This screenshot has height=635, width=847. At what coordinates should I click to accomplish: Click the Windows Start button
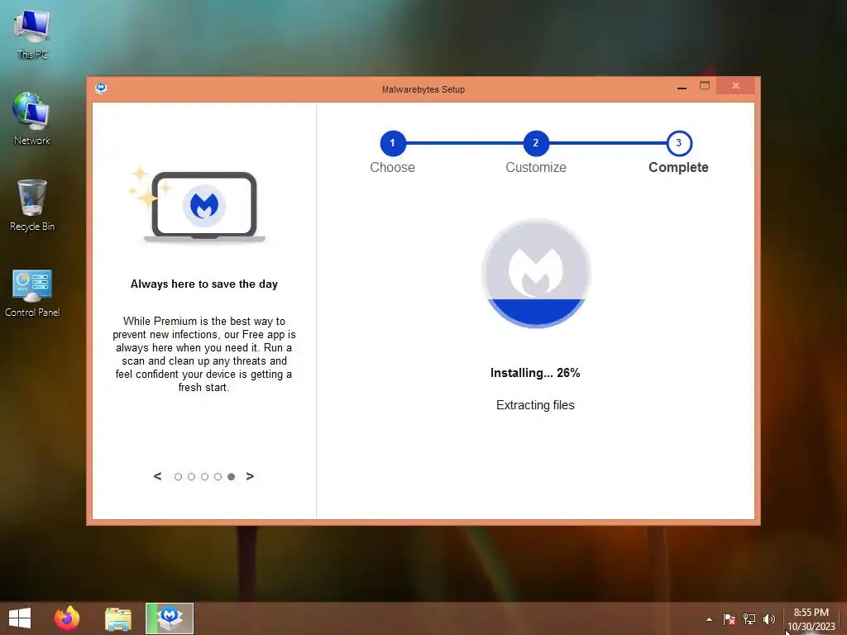pyautogui.click(x=20, y=618)
